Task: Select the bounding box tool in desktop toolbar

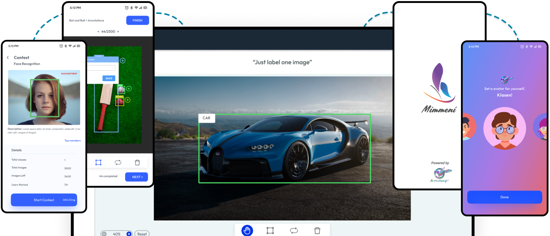Action: click(x=270, y=231)
